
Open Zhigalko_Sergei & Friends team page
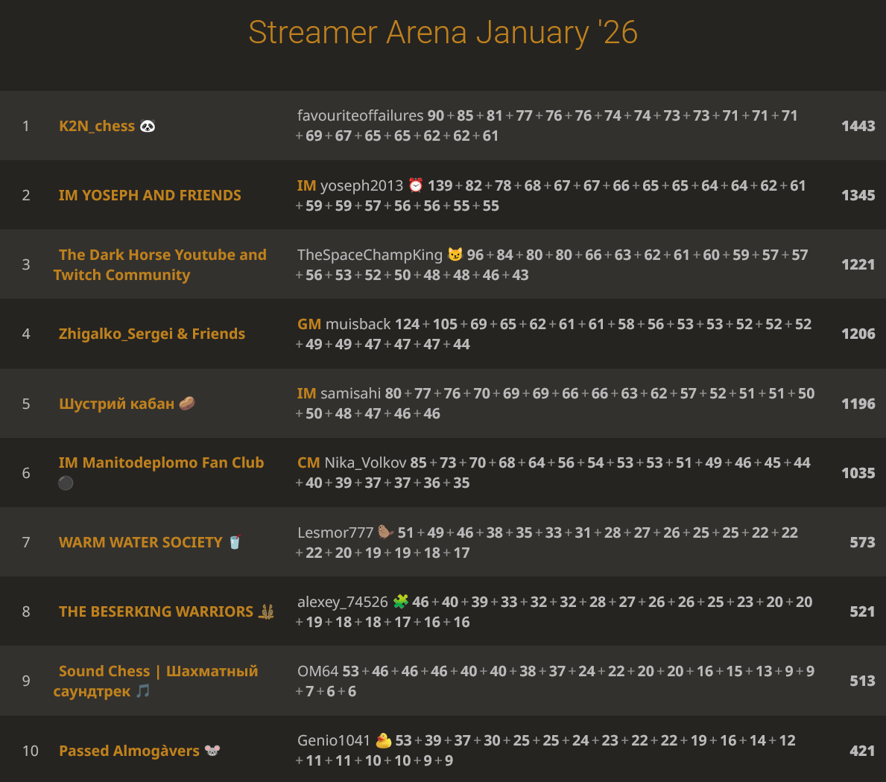152,334
